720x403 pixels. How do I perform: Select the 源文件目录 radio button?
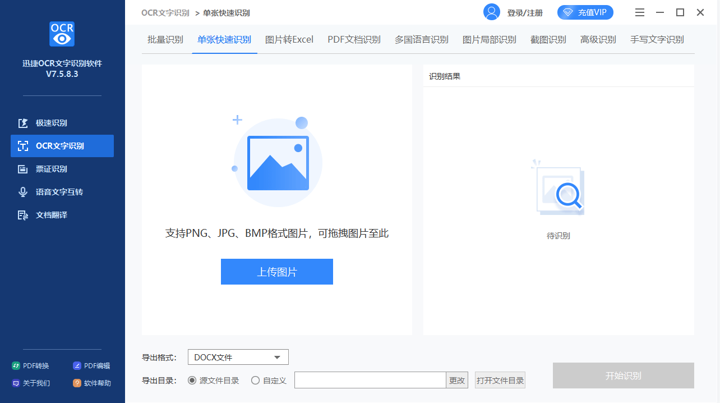[x=192, y=381]
